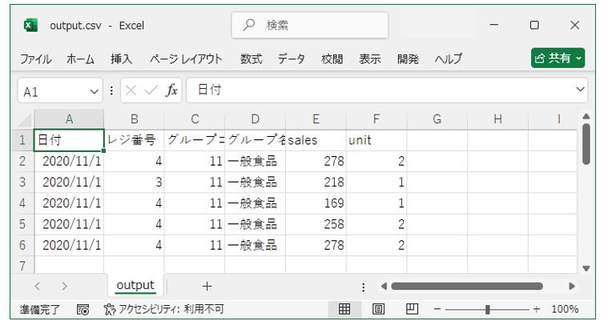Click the zoom slider handle
Image resolution: width=608 pixels, height=329 pixels.
point(488,309)
